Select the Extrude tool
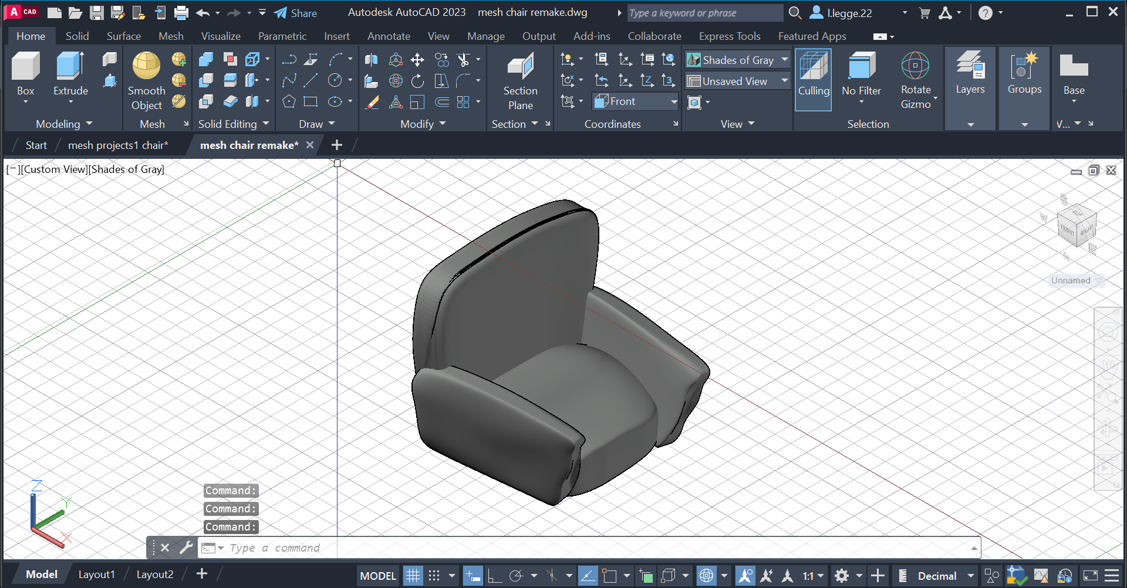The height and width of the screenshot is (588, 1127). pos(70,73)
